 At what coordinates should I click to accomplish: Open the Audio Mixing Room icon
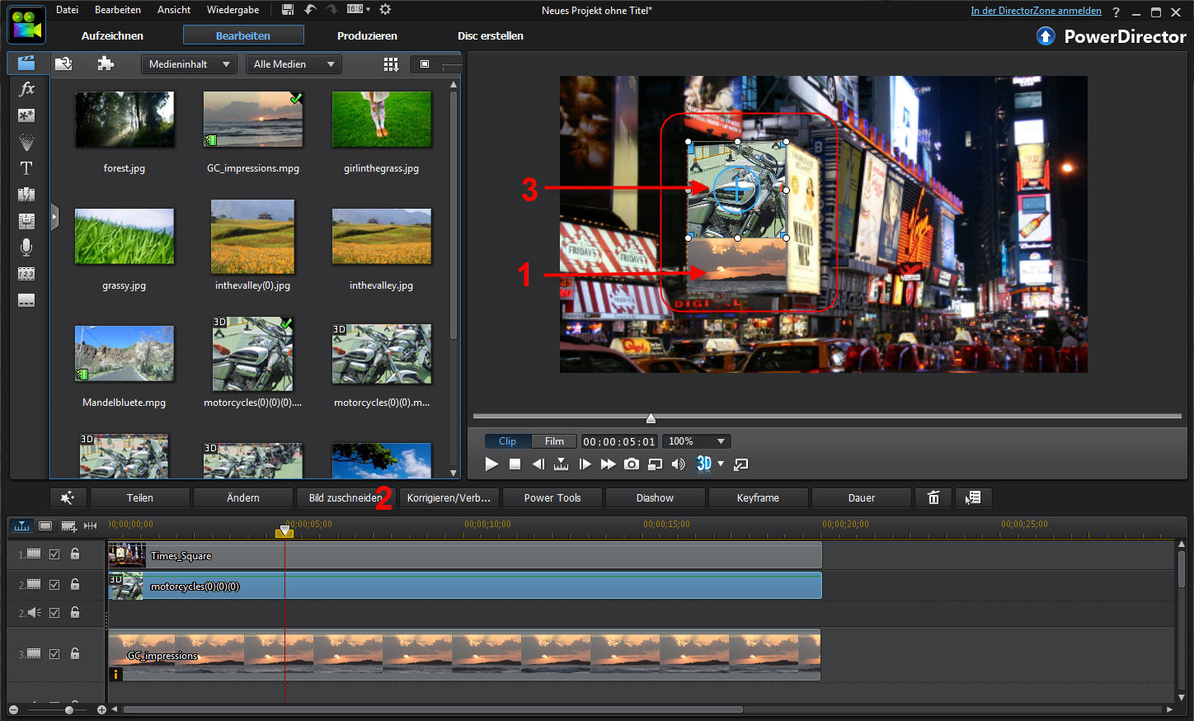[26, 221]
